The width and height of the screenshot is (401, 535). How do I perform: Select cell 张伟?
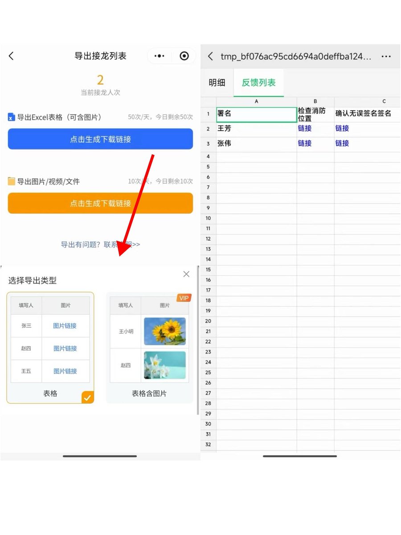(257, 144)
